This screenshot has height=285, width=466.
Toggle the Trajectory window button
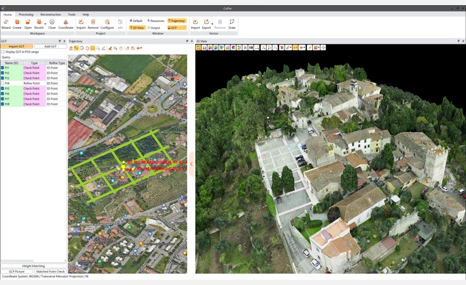tap(177, 21)
